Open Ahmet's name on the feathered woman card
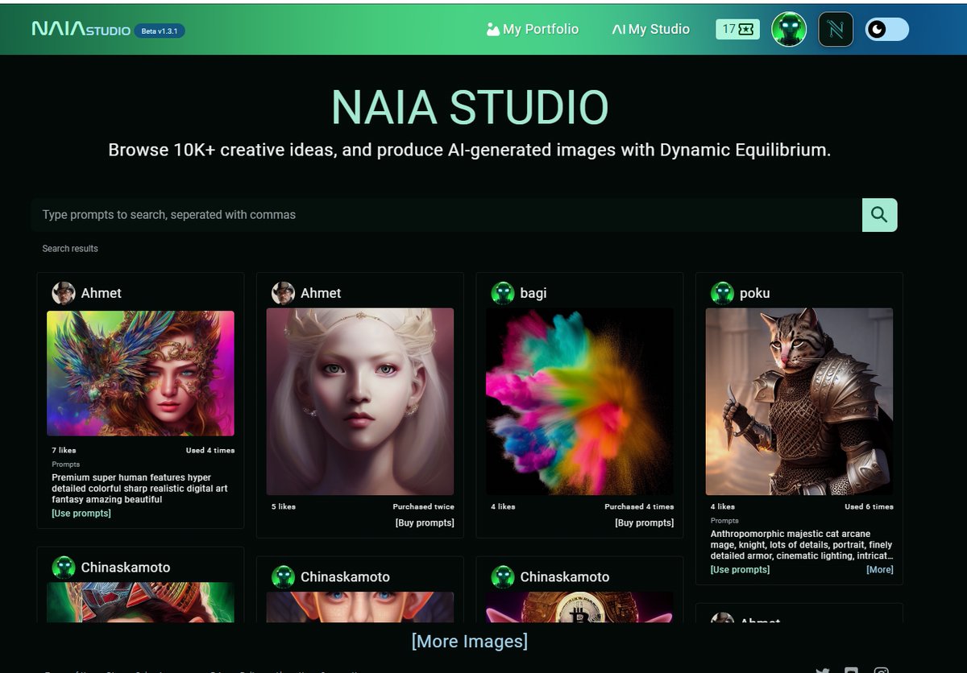The height and width of the screenshot is (673, 967). point(102,293)
